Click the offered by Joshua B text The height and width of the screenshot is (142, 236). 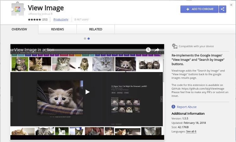(40, 14)
